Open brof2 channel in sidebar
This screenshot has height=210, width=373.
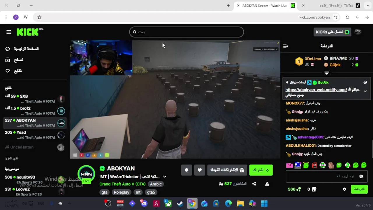(x=35, y=111)
